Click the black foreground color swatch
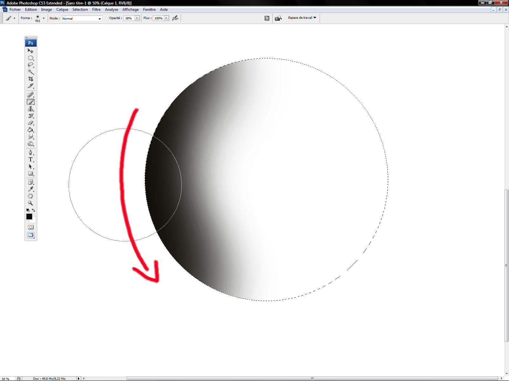Image resolution: width=509 pixels, height=381 pixels. pos(29,216)
